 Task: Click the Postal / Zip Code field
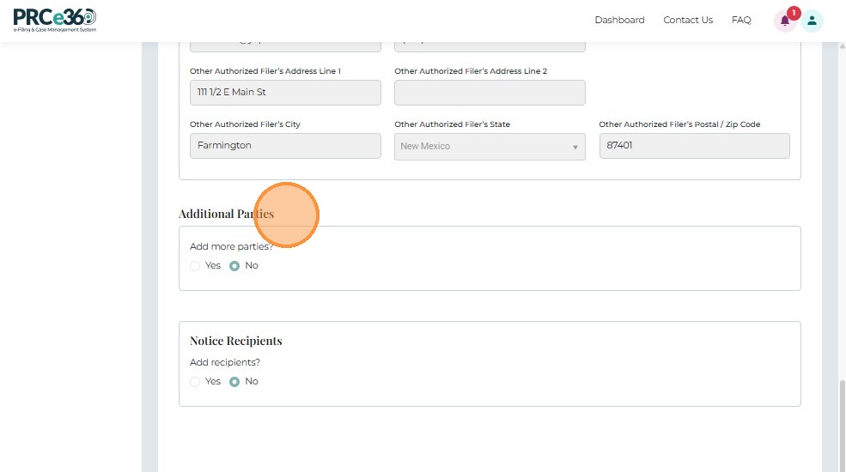coord(694,146)
